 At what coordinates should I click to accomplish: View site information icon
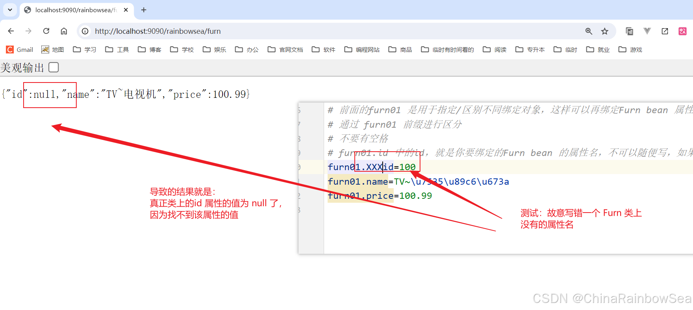[x=85, y=31]
